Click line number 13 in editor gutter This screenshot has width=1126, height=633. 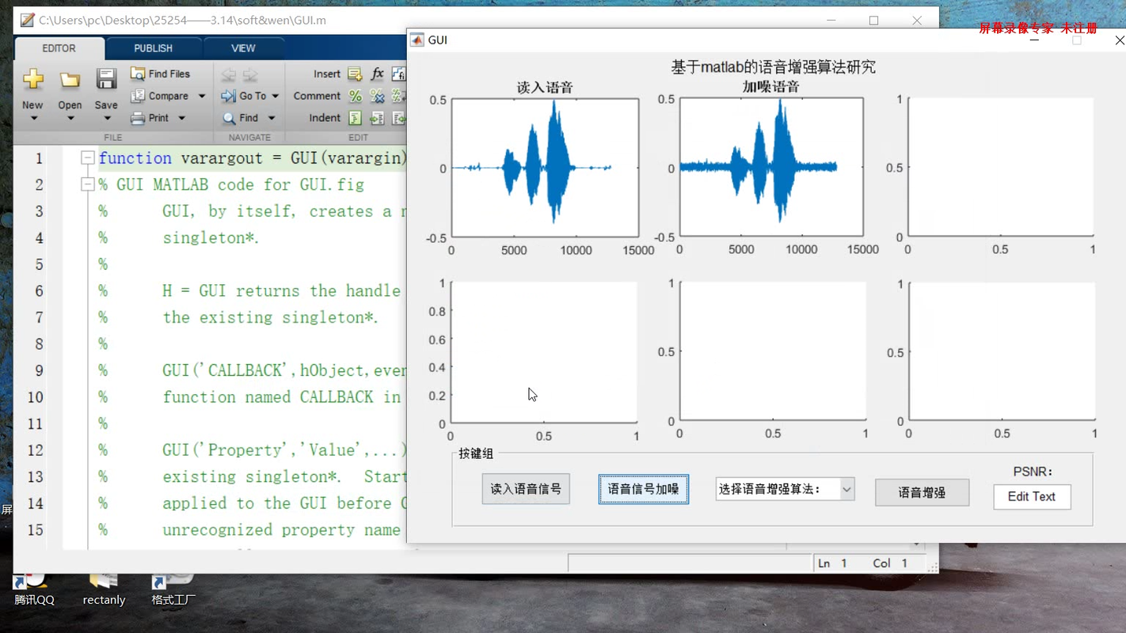click(x=35, y=476)
